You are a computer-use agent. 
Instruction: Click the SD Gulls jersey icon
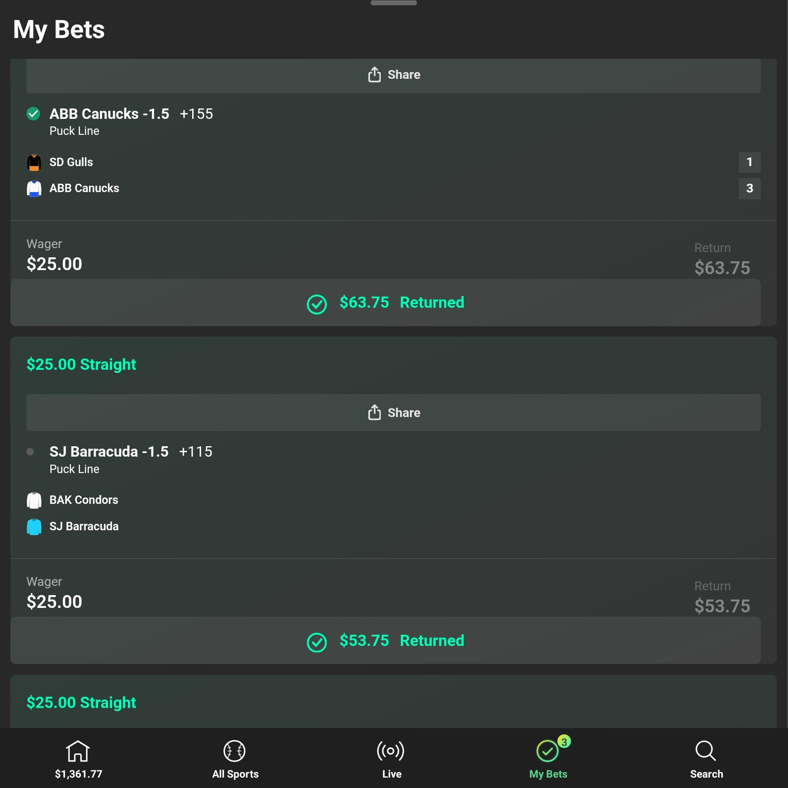[34, 162]
